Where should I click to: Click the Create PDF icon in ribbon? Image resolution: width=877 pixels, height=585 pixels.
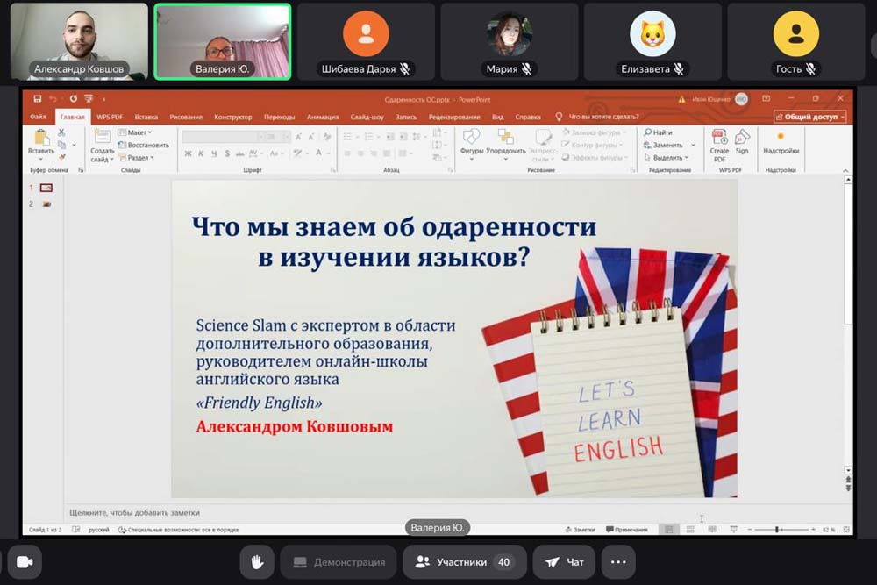pyautogui.click(x=719, y=139)
